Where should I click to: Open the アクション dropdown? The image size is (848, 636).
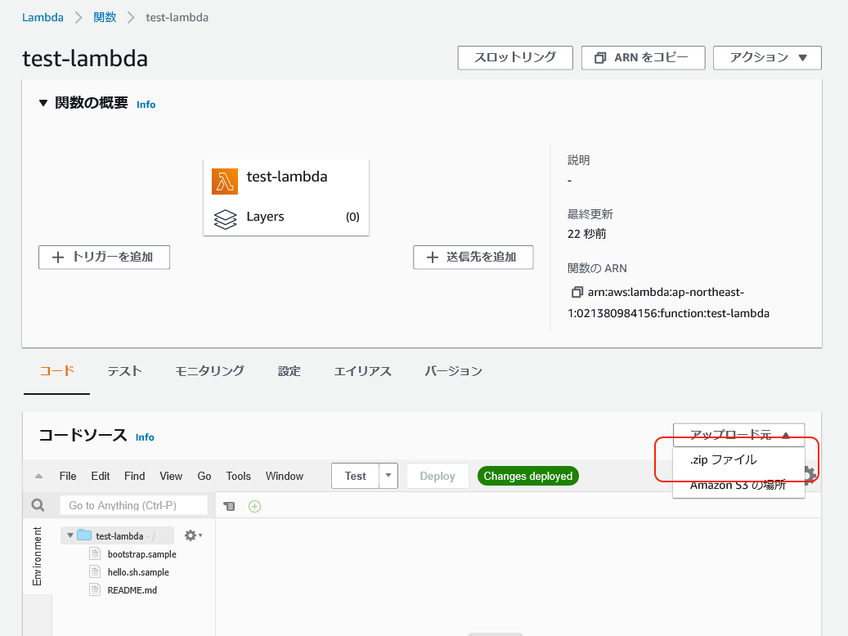767,58
